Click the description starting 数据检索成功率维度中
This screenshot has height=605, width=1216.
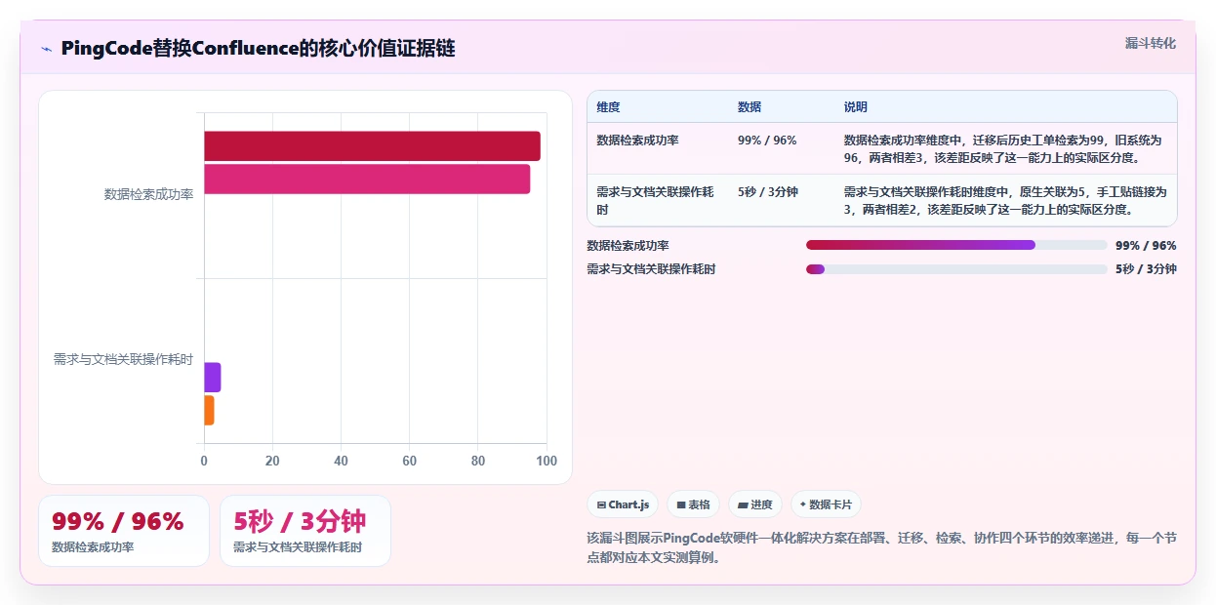click(1005, 148)
